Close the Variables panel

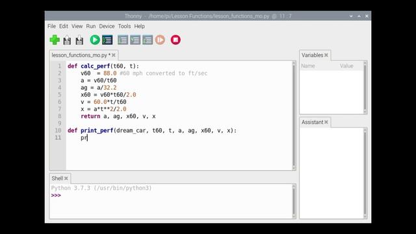tap(326, 55)
